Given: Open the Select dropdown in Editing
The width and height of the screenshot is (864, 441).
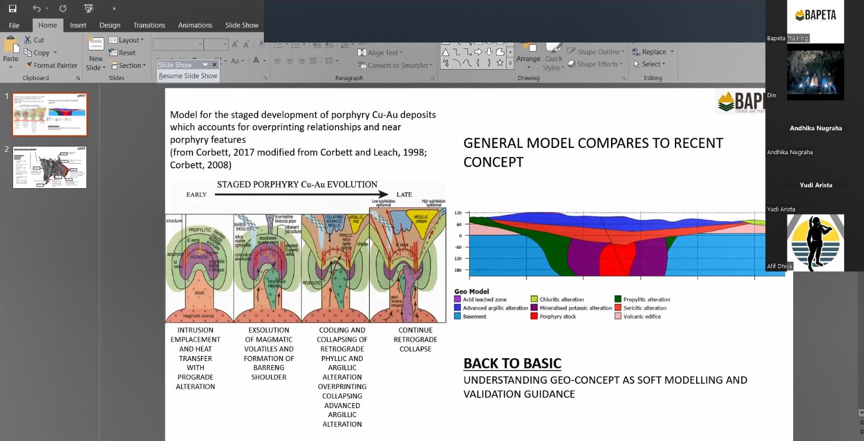Looking at the screenshot, I should [653, 64].
